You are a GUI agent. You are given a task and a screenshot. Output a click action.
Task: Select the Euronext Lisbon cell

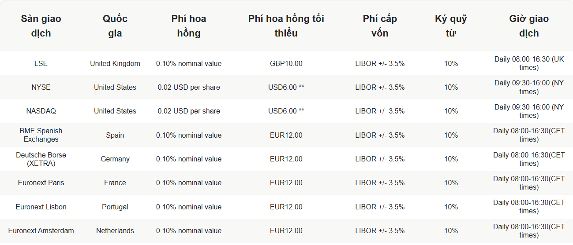41,207
